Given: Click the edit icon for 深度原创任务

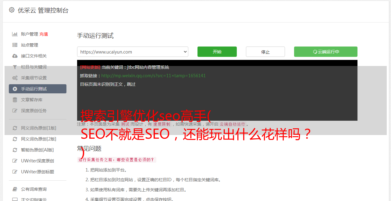Looking at the screenshot, I should (15, 111).
